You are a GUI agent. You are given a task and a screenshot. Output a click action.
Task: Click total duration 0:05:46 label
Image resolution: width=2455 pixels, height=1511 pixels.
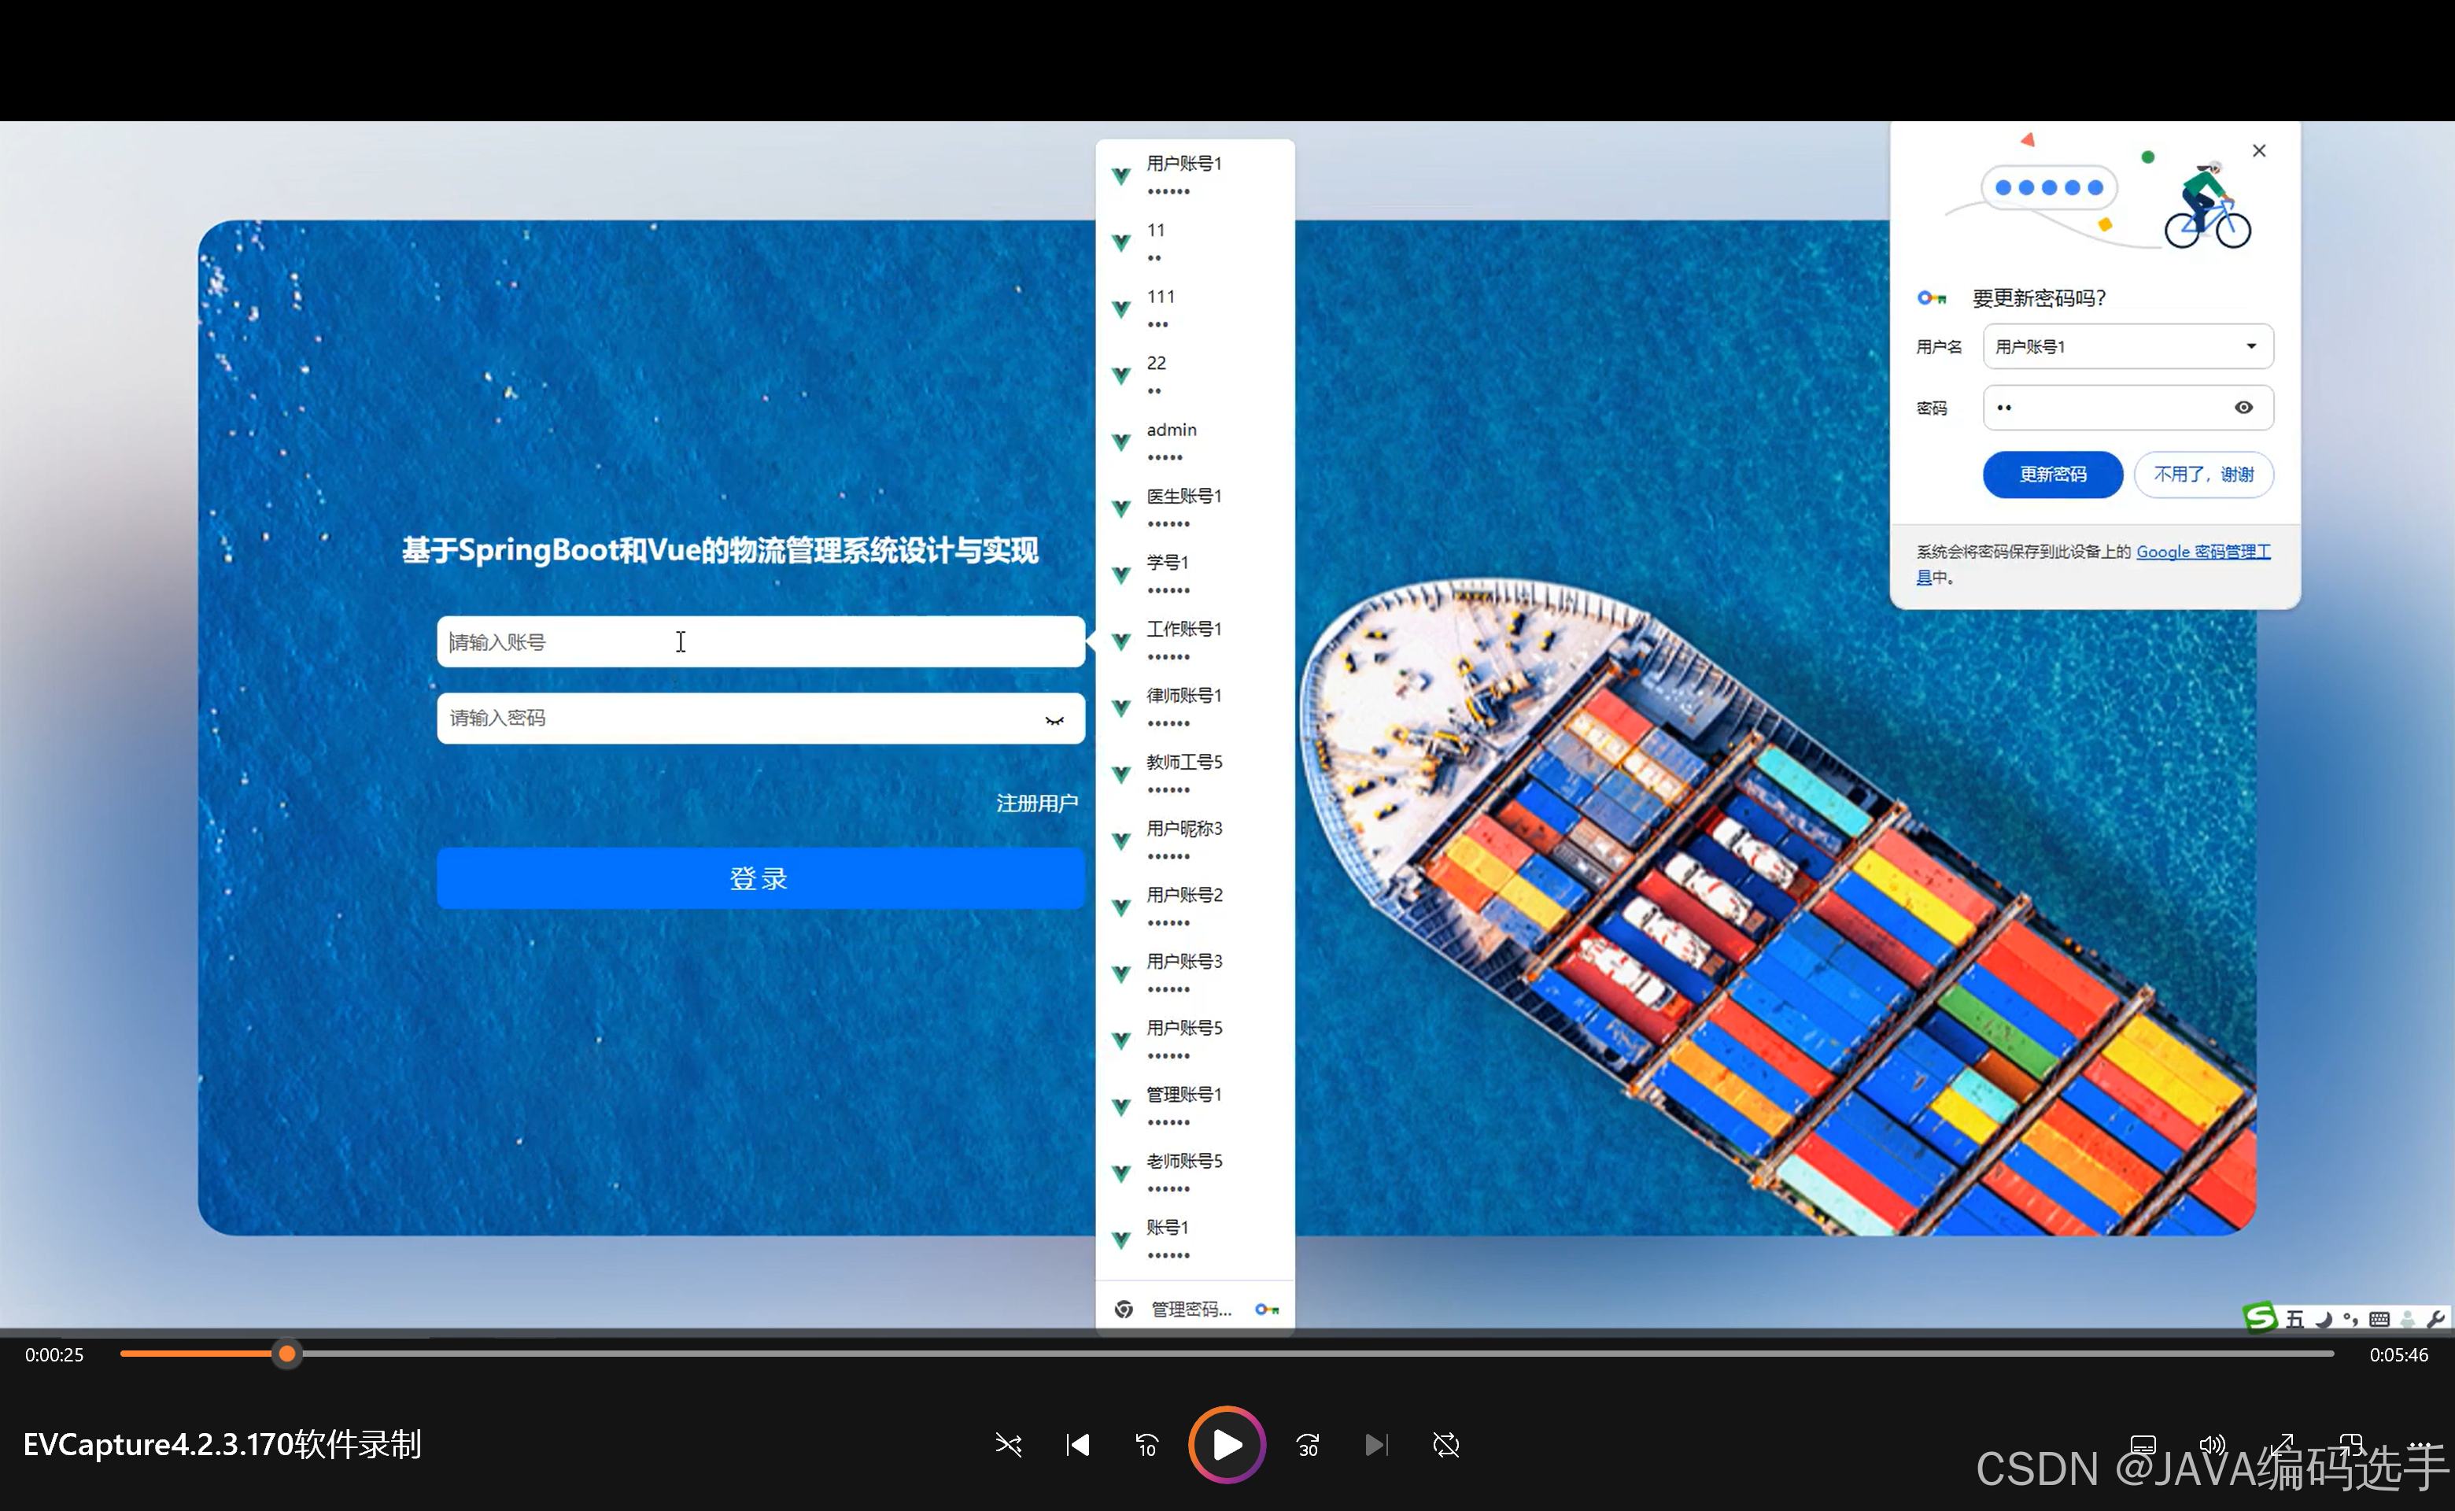(x=2399, y=1355)
